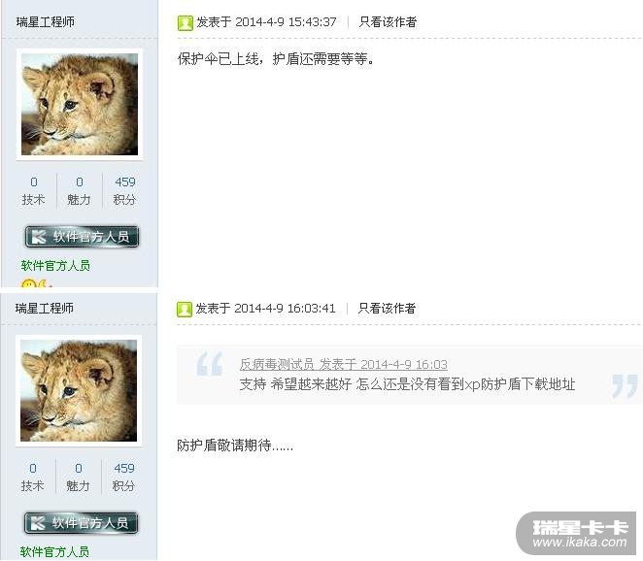Click 只看该作者 in the first post
The image size is (643, 561).
coord(388,21)
